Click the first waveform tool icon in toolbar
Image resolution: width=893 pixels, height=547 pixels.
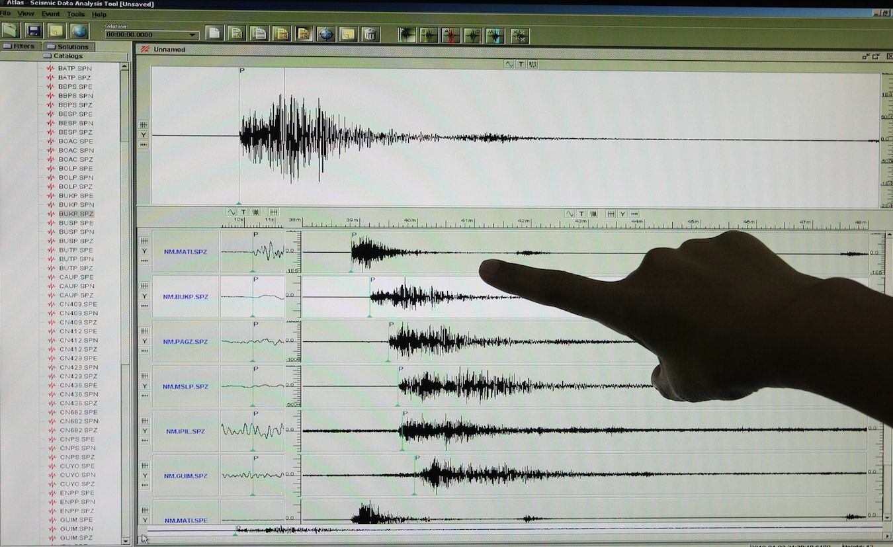[407, 34]
